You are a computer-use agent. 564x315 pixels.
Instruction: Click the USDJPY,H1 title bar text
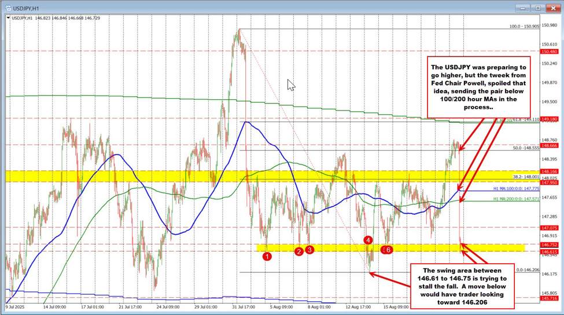25,8
